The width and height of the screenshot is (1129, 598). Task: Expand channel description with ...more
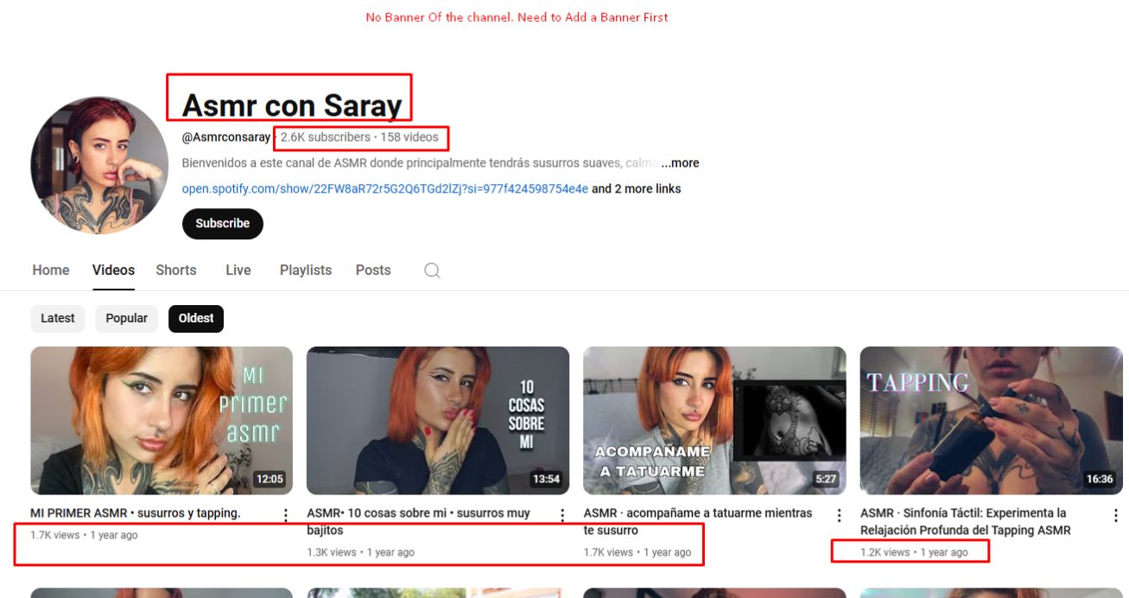point(681,163)
